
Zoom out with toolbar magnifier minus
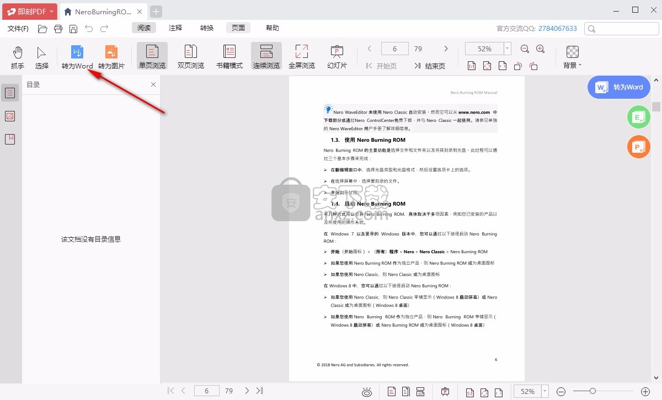pos(525,49)
